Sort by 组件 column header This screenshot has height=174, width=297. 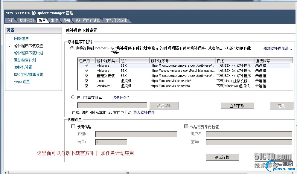point(134,61)
